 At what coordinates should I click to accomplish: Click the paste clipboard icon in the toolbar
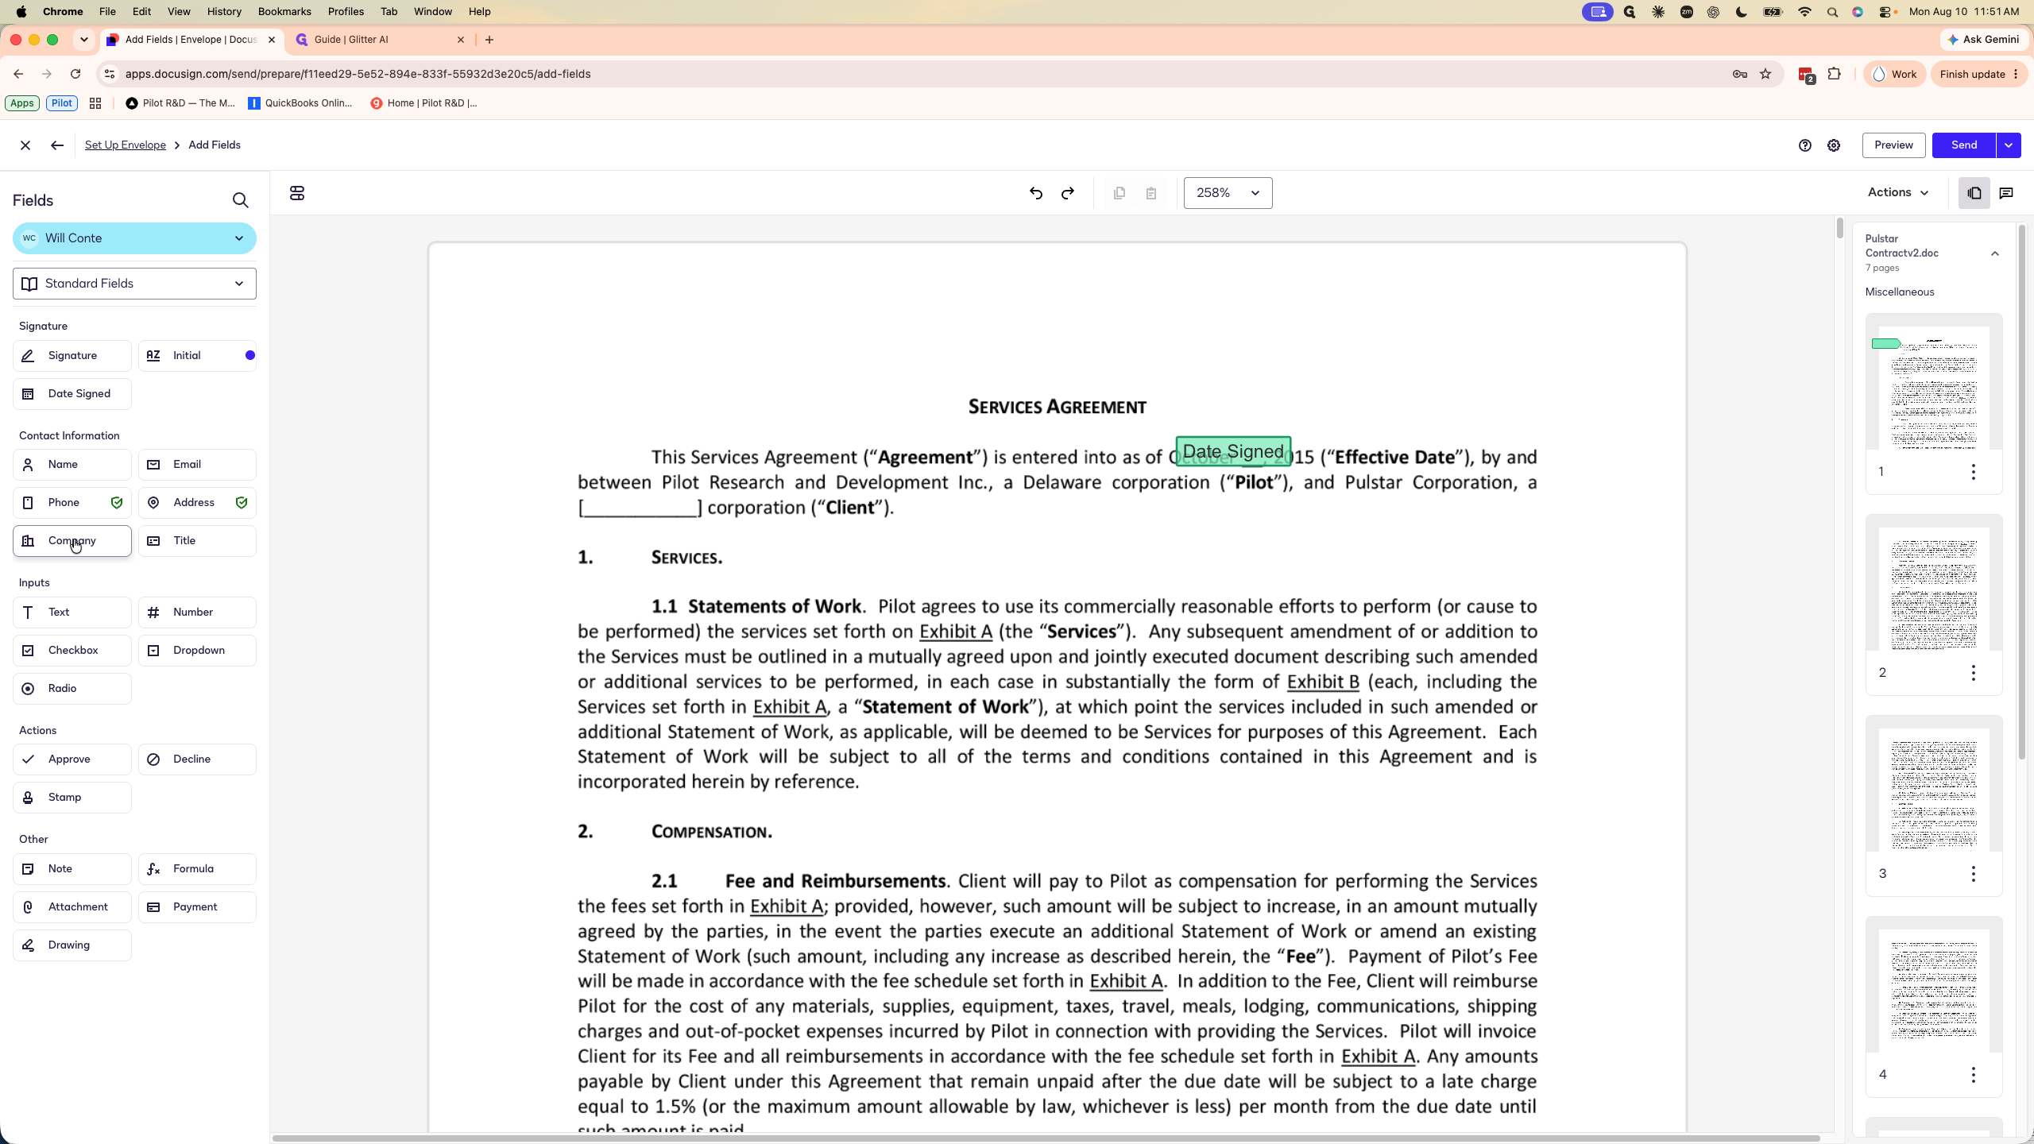[x=1151, y=193]
